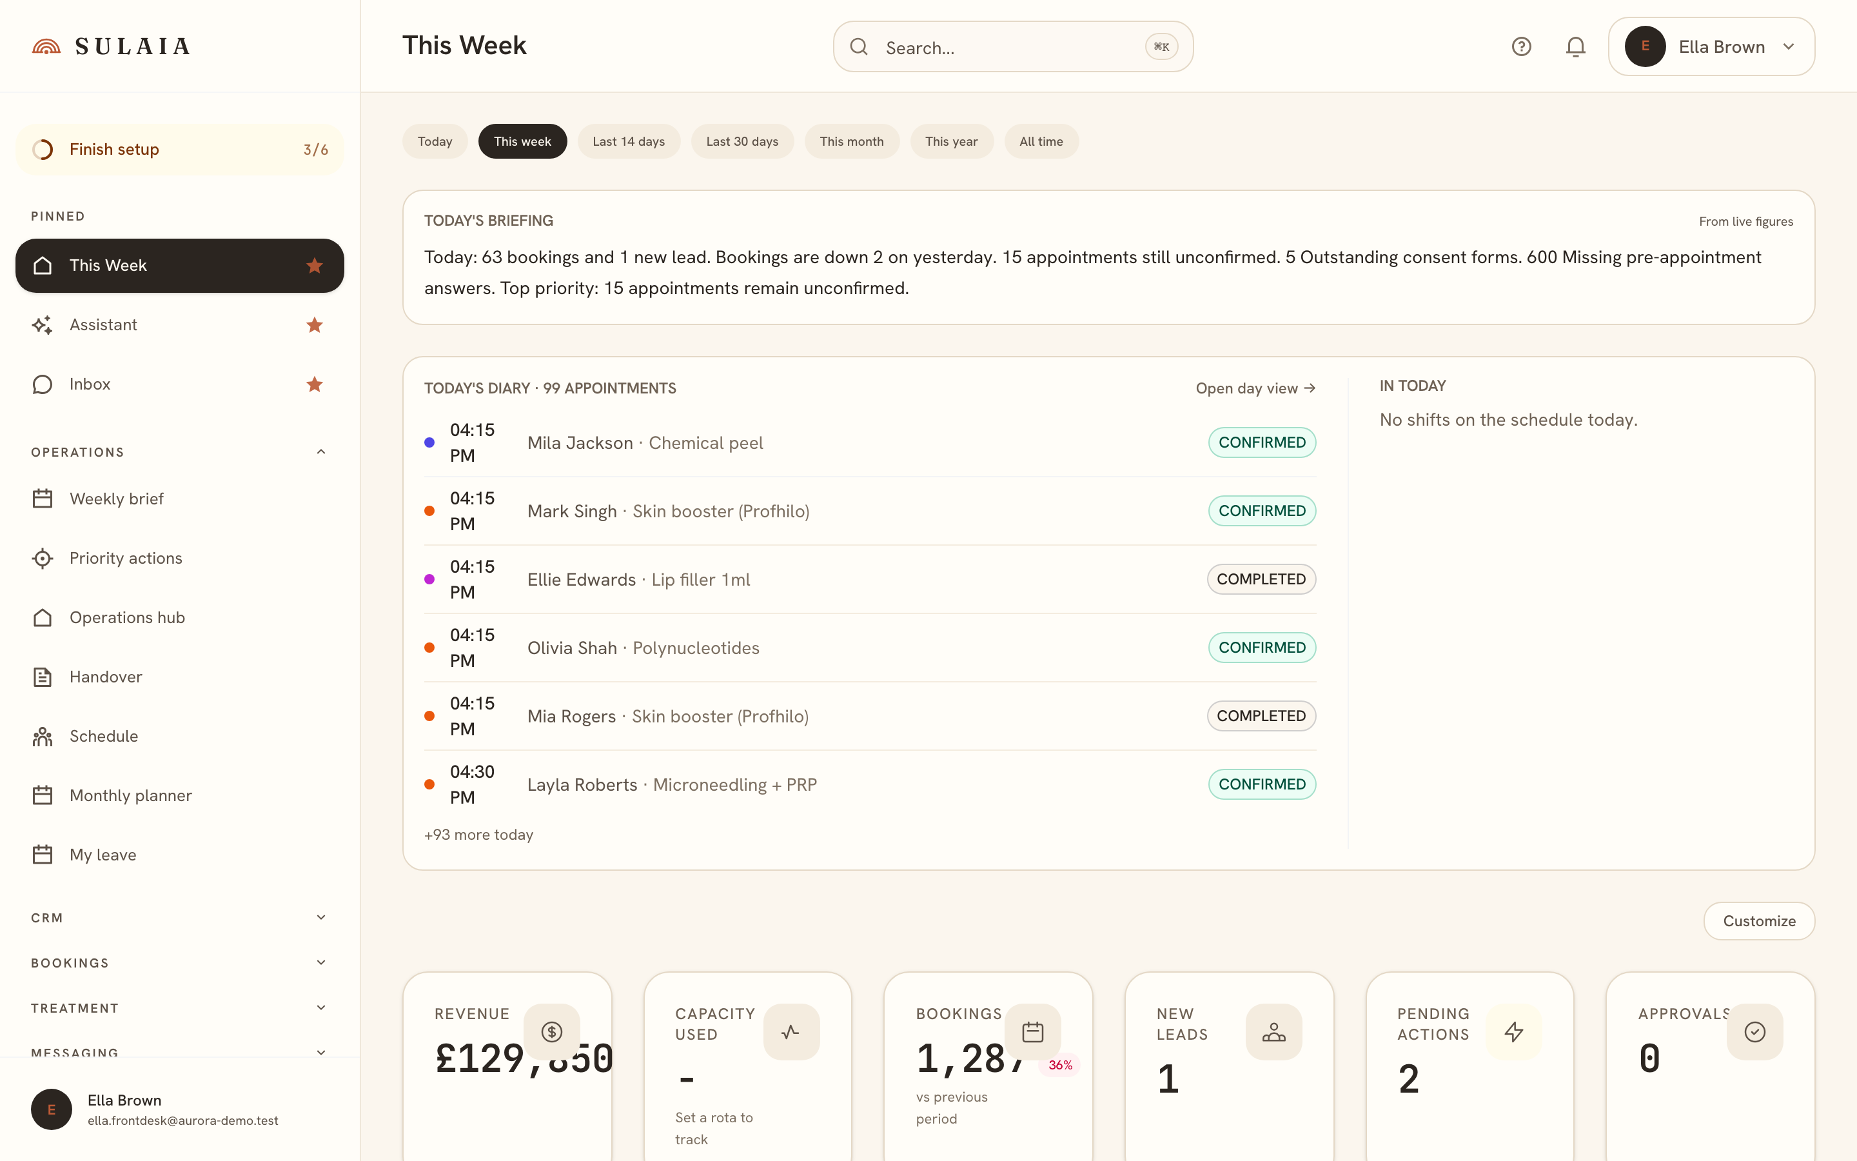This screenshot has width=1857, height=1161.
Task: Collapse the Operations section
Action: 320,451
